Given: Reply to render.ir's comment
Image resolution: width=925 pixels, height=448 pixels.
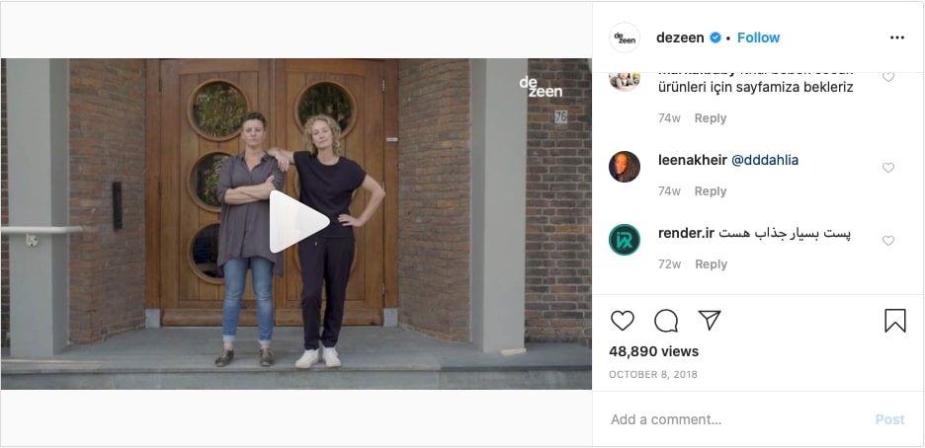Looking at the screenshot, I should click(x=711, y=264).
